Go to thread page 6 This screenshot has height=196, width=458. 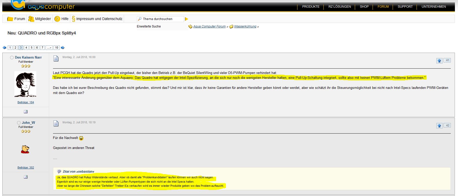coord(37,48)
